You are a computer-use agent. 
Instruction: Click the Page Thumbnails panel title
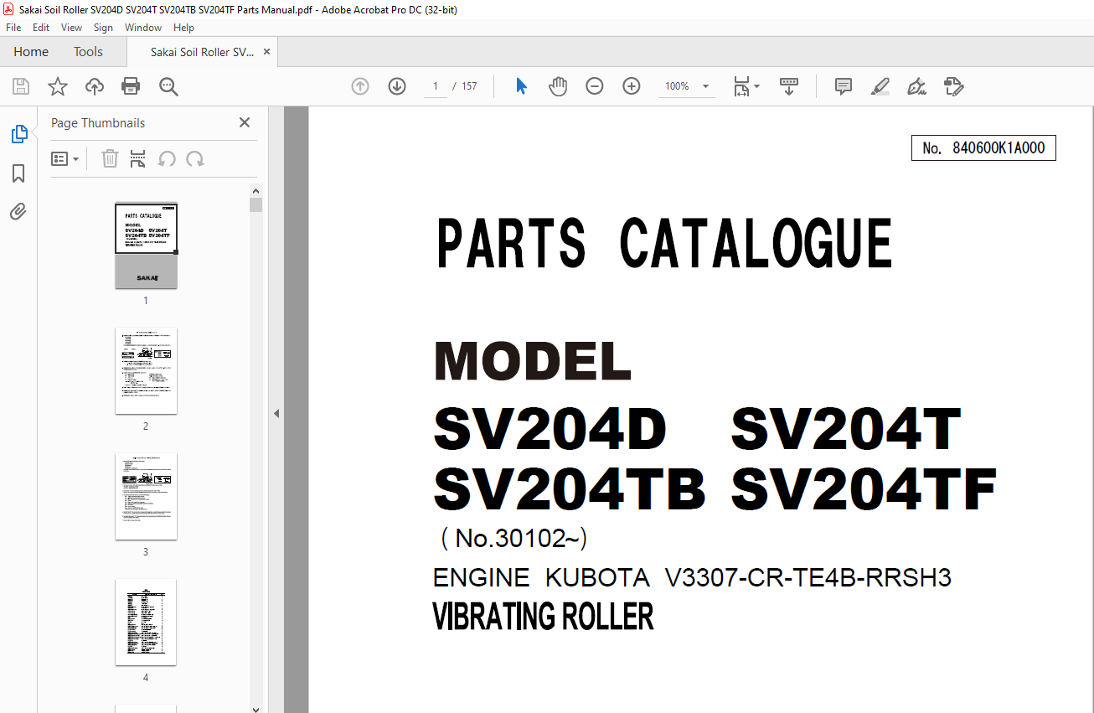(98, 122)
